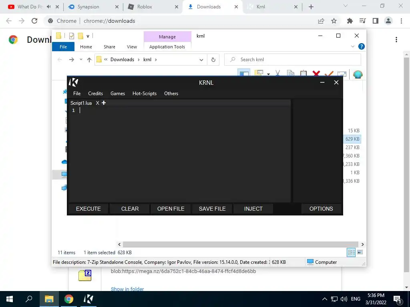Expand chevron after krnl in address path
The width and height of the screenshot is (410, 307).
click(x=156, y=60)
